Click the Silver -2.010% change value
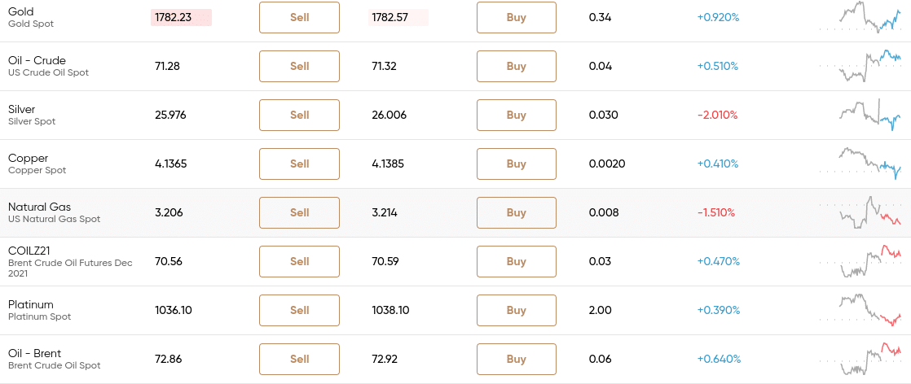 [718, 115]
